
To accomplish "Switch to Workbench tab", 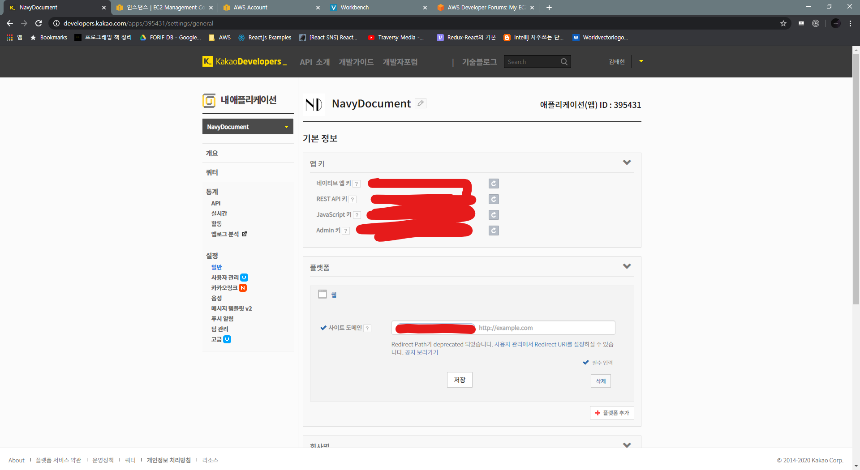I will click(379, 8).
